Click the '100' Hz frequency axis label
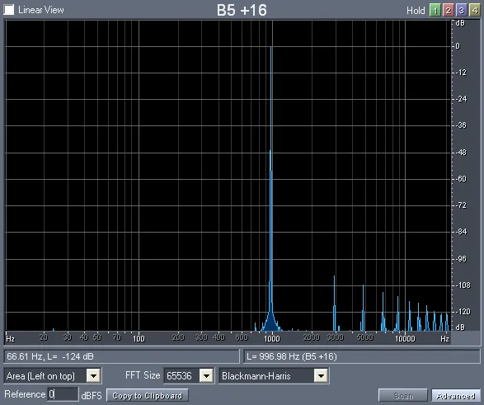The image size is (484, 405). click(139, 339)
